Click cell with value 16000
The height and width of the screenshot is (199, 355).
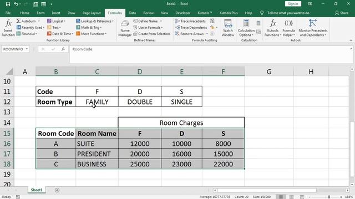click(181, 154)
